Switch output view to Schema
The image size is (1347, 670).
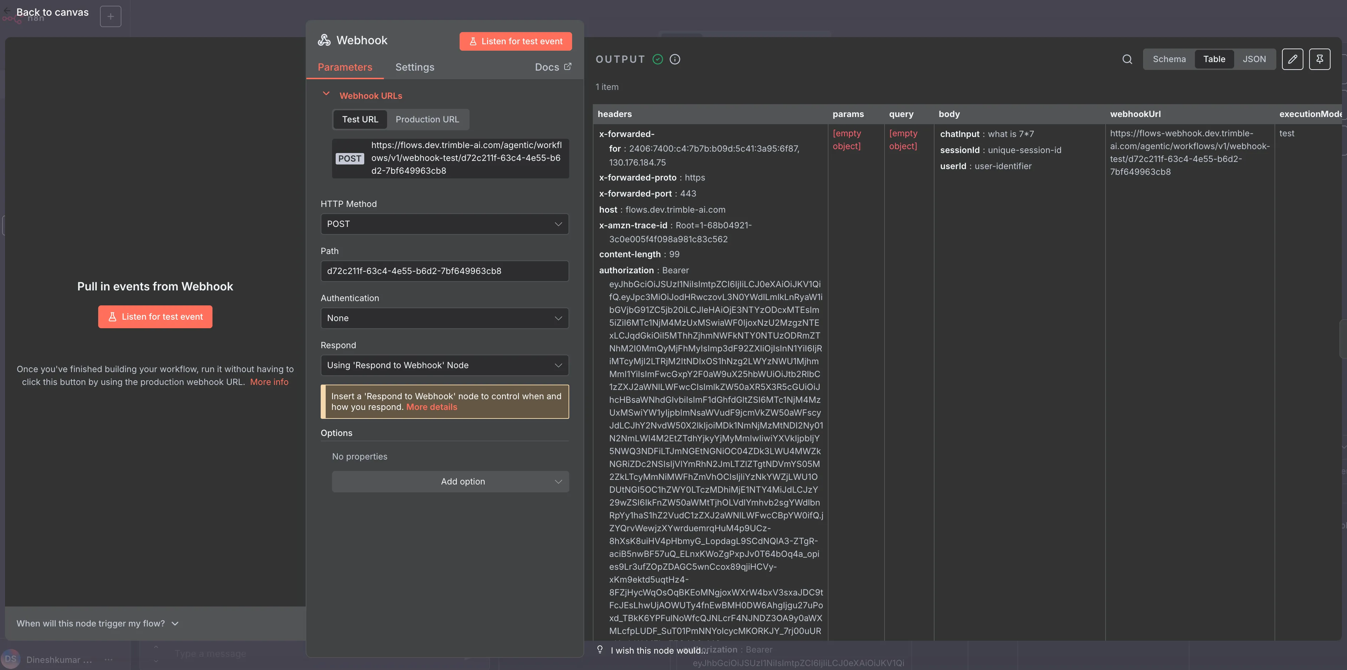click(x=1169, y=59)
